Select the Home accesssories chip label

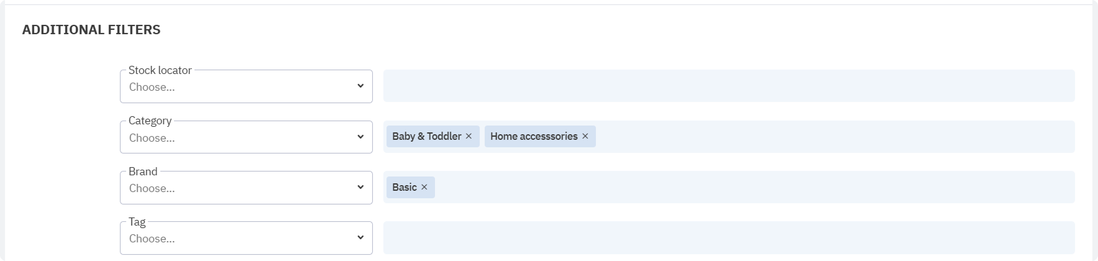533,136
